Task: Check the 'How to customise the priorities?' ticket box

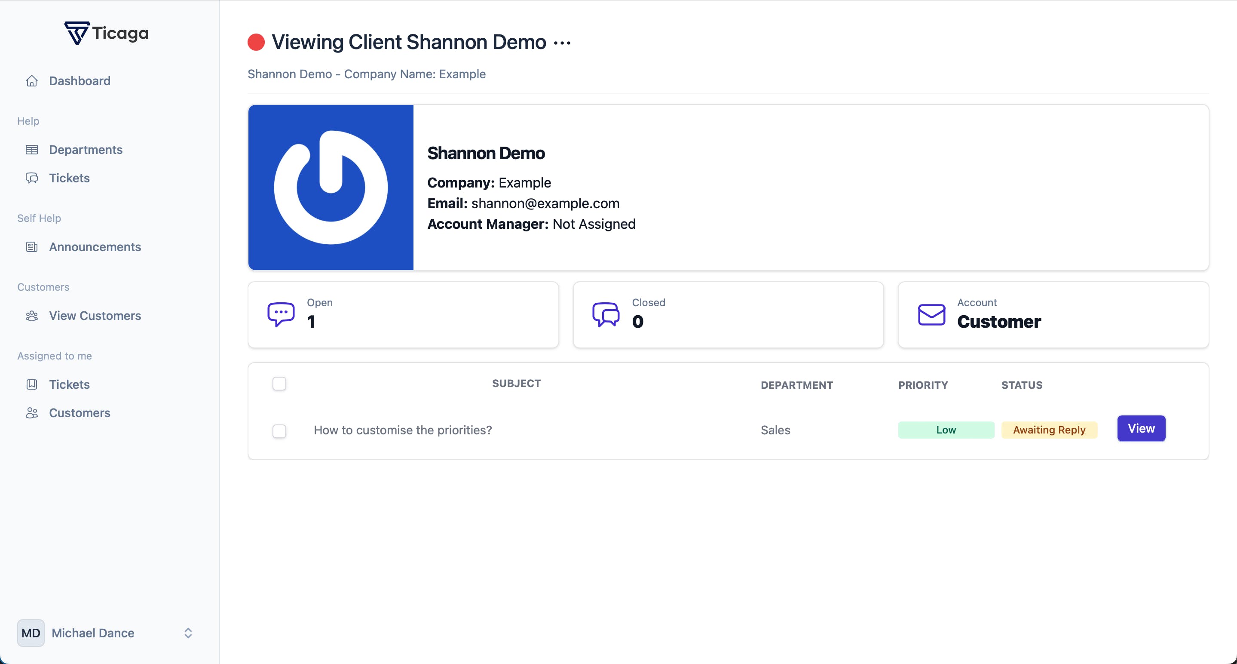Action: click(x=279, y=430)
